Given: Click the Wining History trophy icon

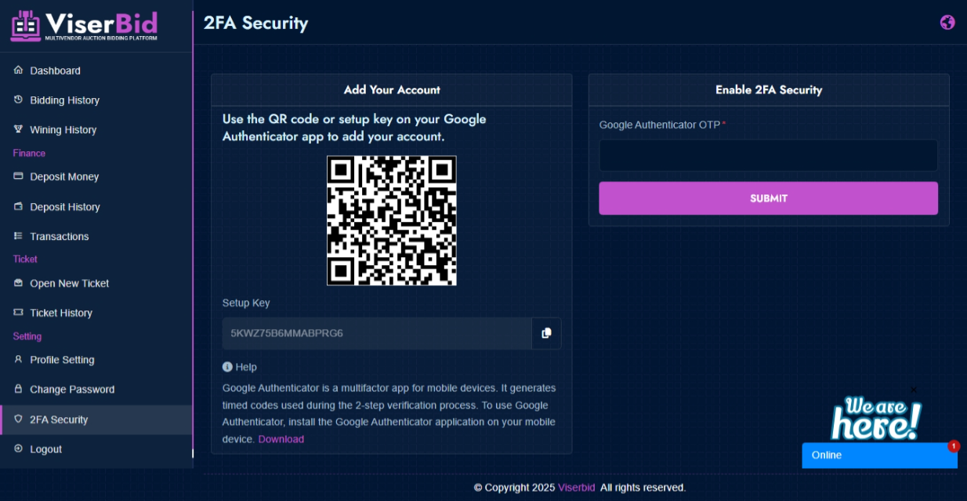Looking at the screenshot, I should [19, 129].
